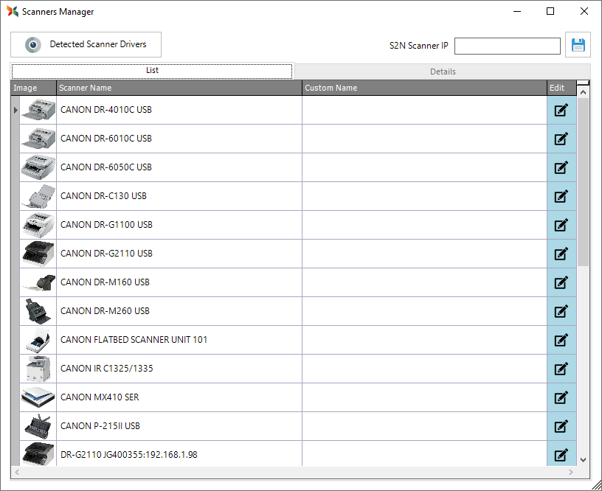Sort by Scanner Name column header

point(179,88)
